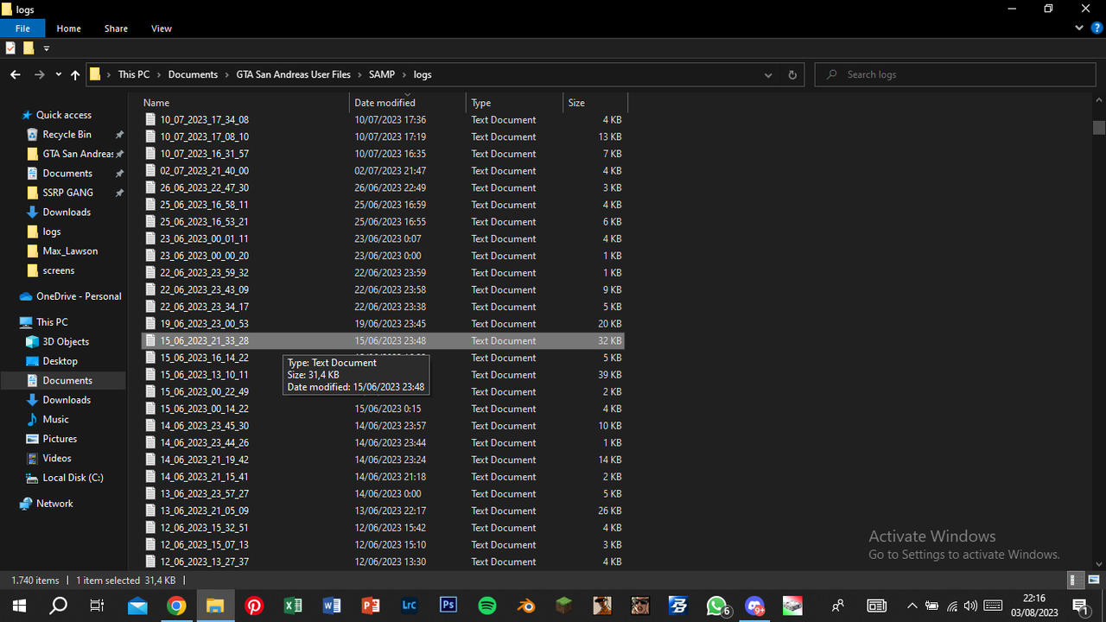Go back using the Back arrow
1106x622 pixels.
click(x=16, y=75)
